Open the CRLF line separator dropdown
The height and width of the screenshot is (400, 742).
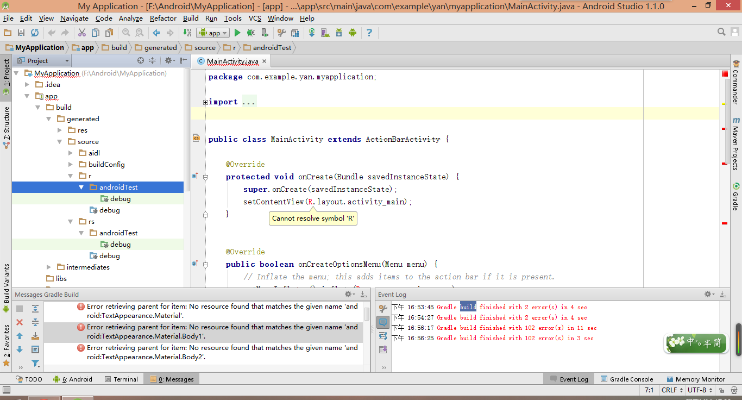coord(672,390)
